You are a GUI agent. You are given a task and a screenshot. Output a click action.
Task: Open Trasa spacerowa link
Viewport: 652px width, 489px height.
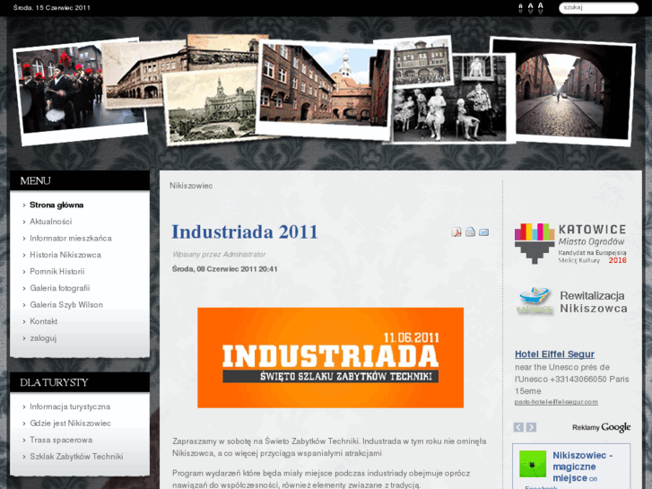[61, 440]
